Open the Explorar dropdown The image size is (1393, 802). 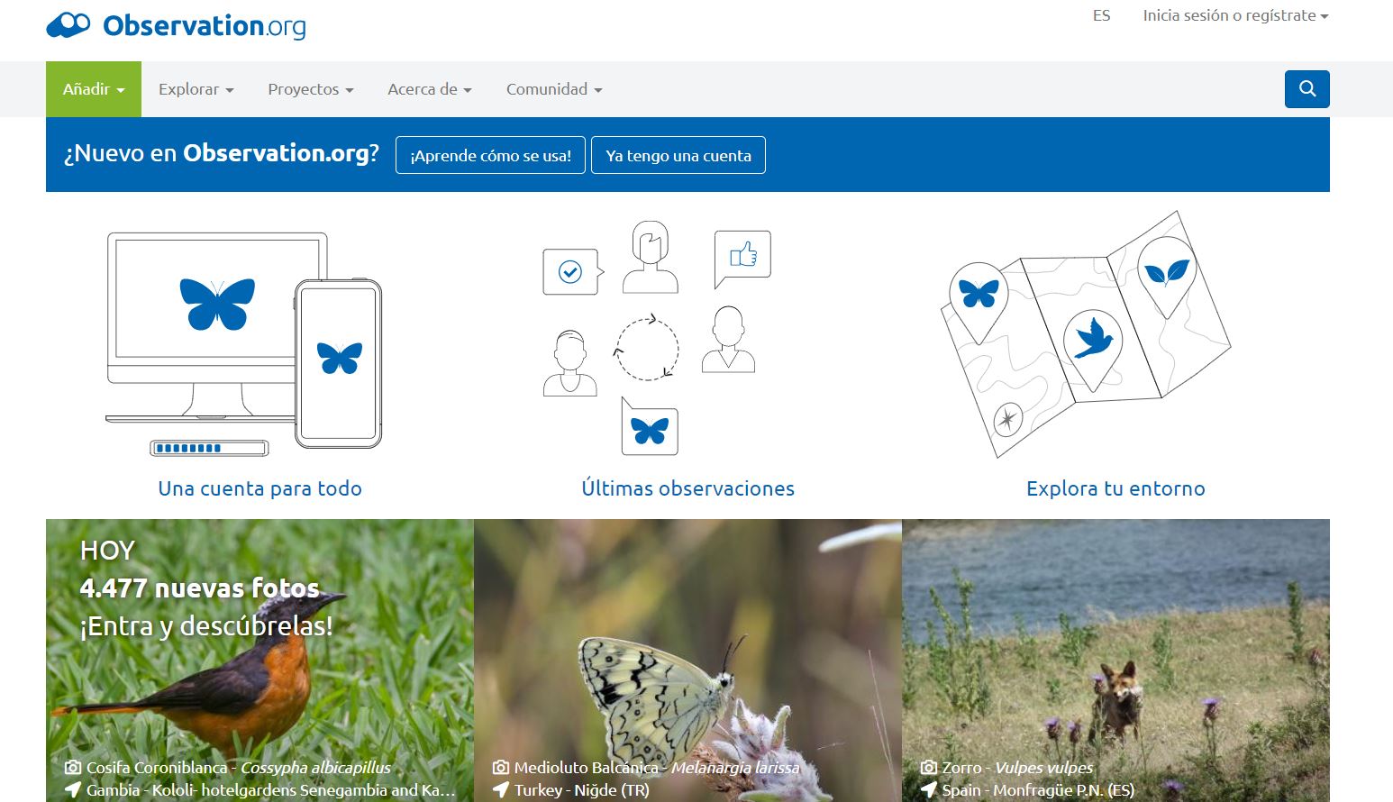pos(196,89)
